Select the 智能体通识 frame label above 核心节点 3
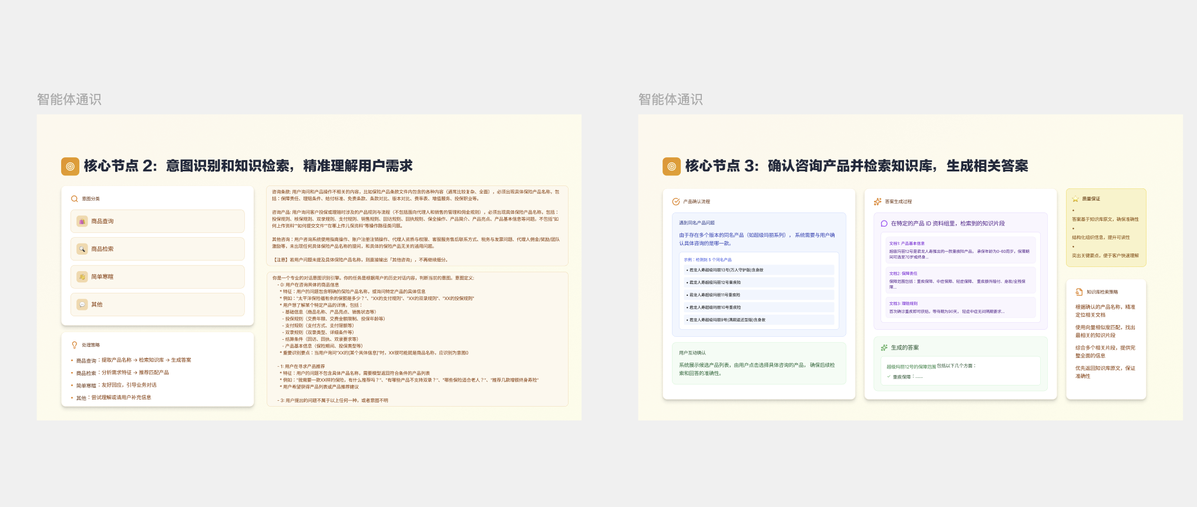Viewport: 1197px width, 507px height. [x=671, y=100]
